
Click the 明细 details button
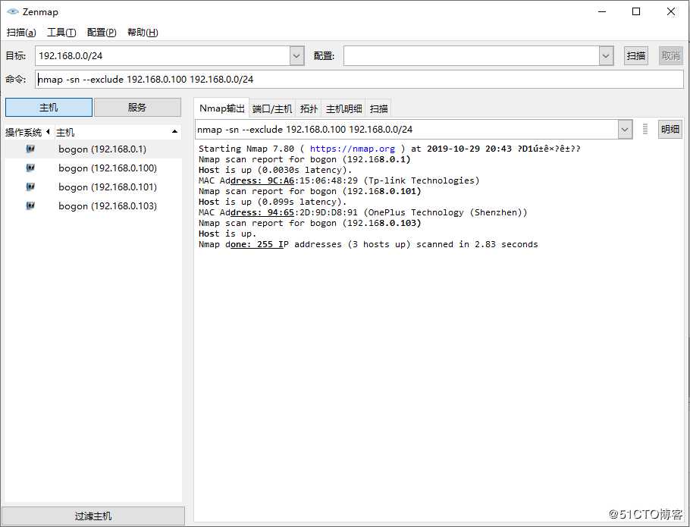coord(670,130)
